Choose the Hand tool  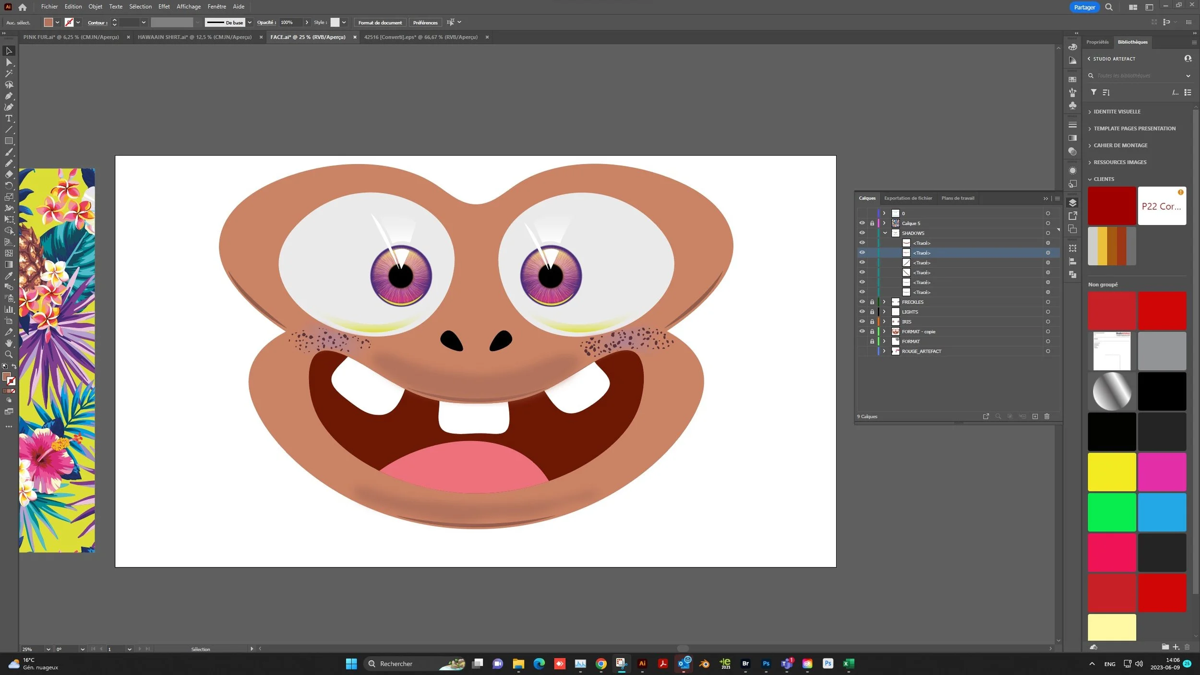coord(9,343)
